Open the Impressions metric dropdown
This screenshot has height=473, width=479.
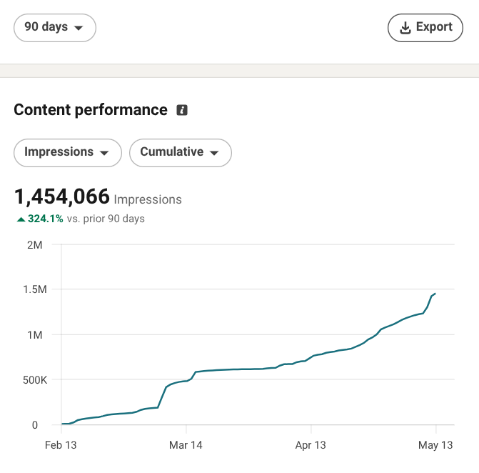(x=68, y=153)
